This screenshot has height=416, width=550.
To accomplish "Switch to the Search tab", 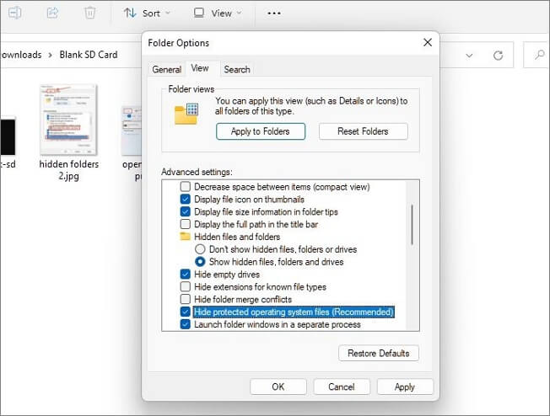I will pyautogui.click(x=237, y=70).
